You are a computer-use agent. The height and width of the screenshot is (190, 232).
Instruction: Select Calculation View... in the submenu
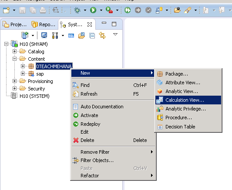point(188,100)
